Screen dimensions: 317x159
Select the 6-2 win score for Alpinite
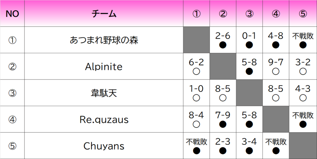[196, 62]
